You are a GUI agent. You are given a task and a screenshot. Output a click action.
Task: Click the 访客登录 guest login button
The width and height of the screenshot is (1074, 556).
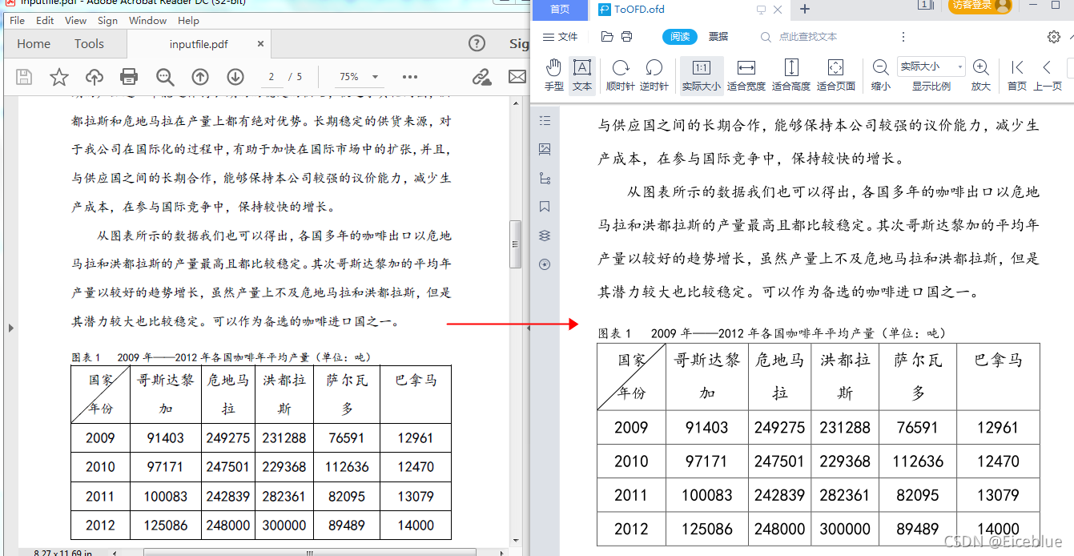980,6
